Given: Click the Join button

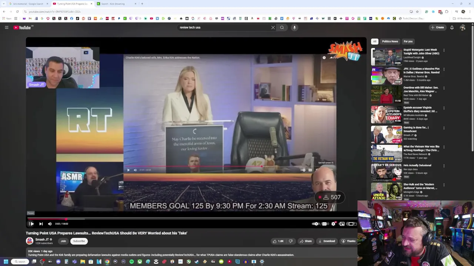Looking at the screenshot, I should coord(63,241).
